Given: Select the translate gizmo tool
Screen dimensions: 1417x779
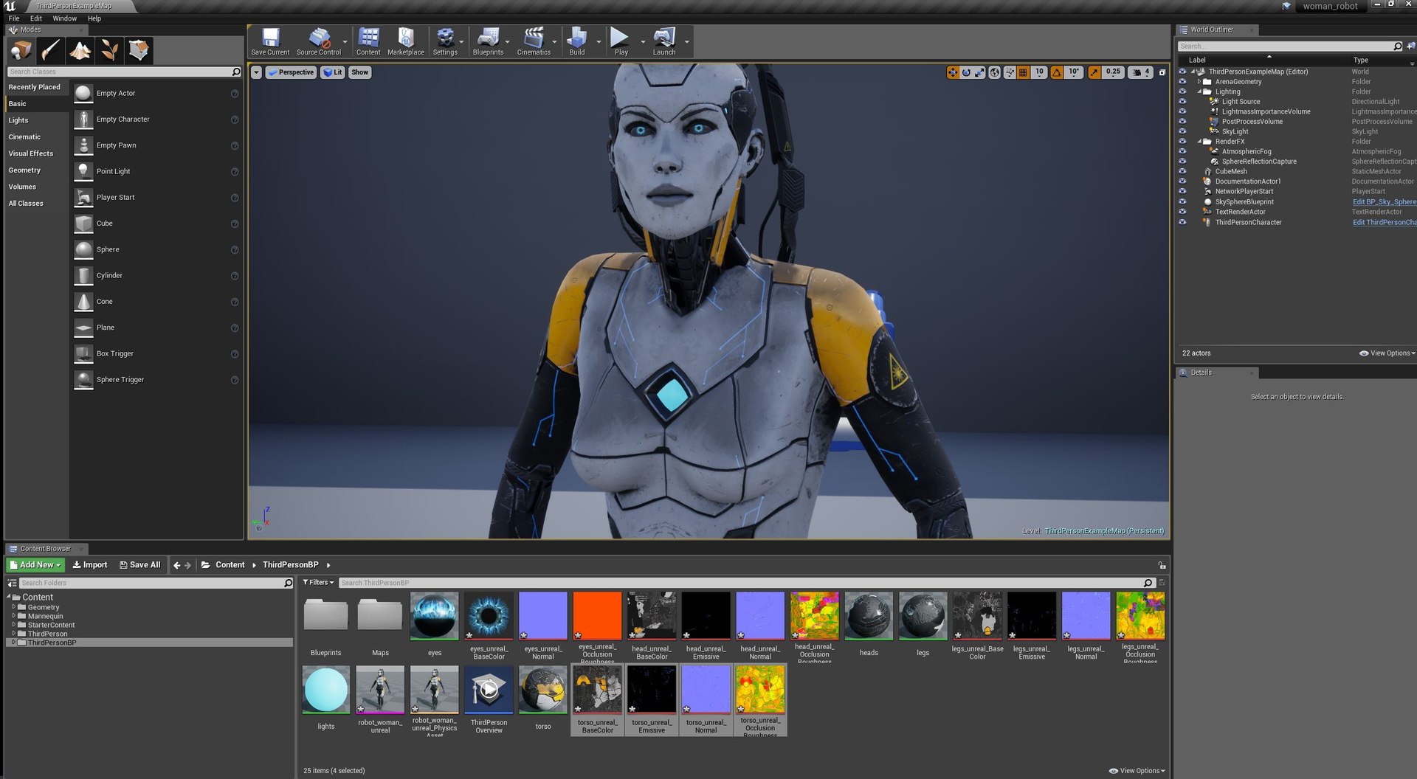Looking at the screenshot, I should click(x=953, y=72).
